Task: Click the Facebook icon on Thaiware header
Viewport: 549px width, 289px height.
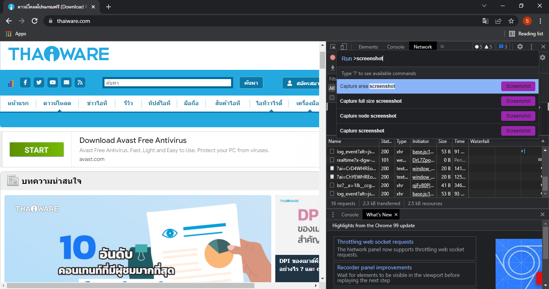Action: [x=25, y=82]
